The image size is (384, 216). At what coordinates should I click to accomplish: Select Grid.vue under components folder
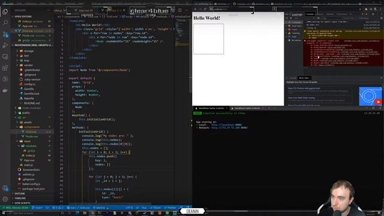tap(31, 132)
